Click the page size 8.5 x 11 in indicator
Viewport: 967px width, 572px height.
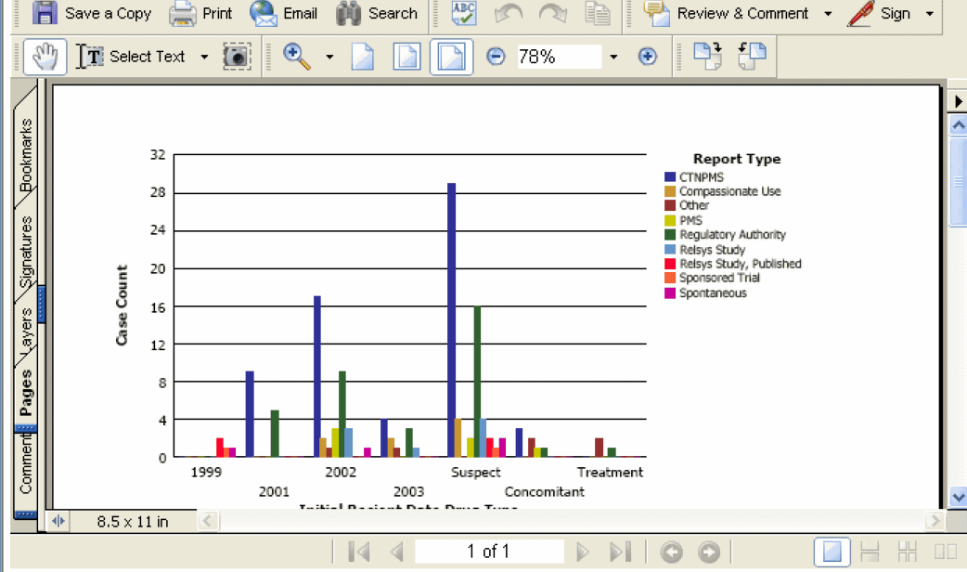tap(133, 522)
